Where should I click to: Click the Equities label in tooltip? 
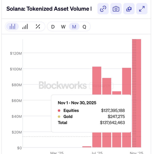point(71,111)
